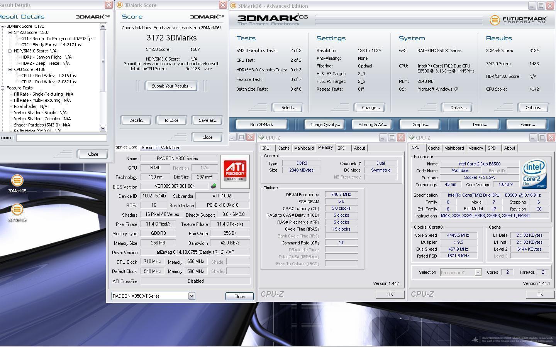Switch to the Sensors tab in GPU-Z

[x=149, y=148]
